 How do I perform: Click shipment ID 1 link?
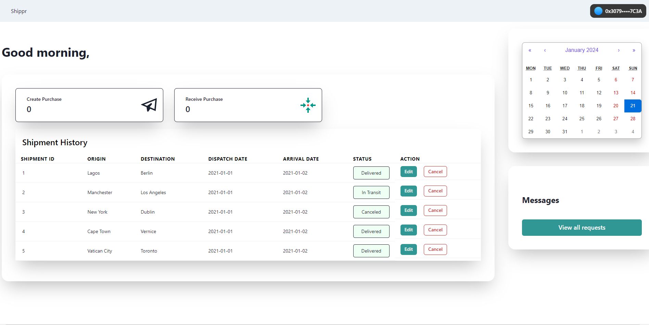click(24, 173)
